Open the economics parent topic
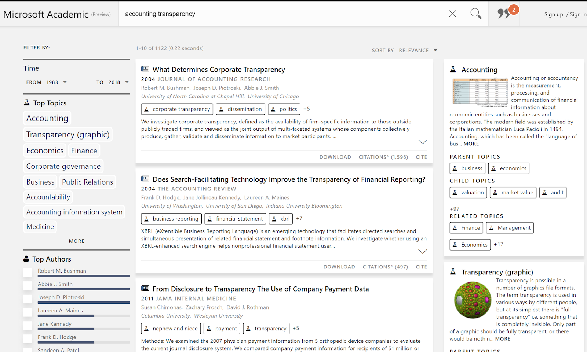This screenshot has width=587, height=352. pos(509,168)
